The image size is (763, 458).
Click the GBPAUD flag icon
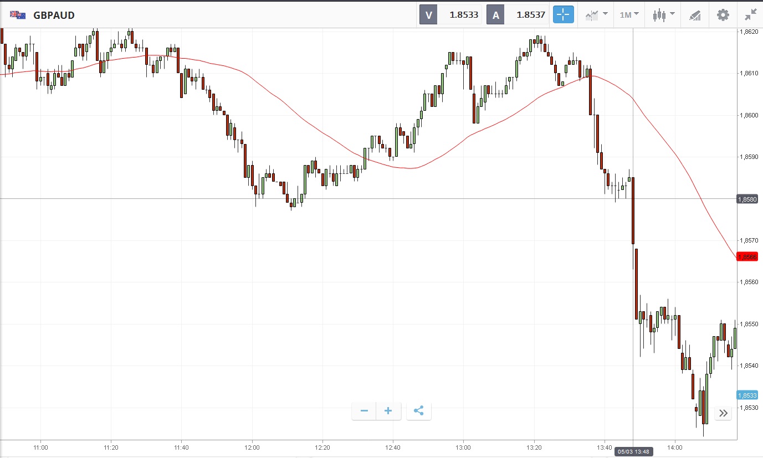18,15
